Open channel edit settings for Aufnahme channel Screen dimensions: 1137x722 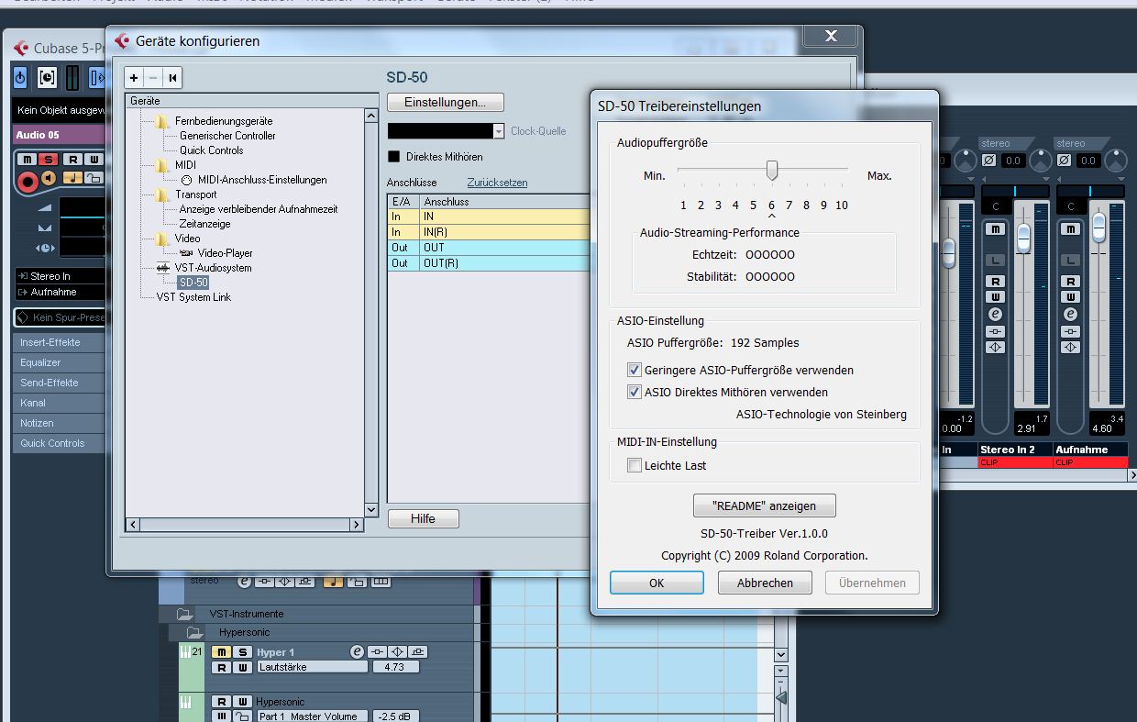coord(1070,314)
